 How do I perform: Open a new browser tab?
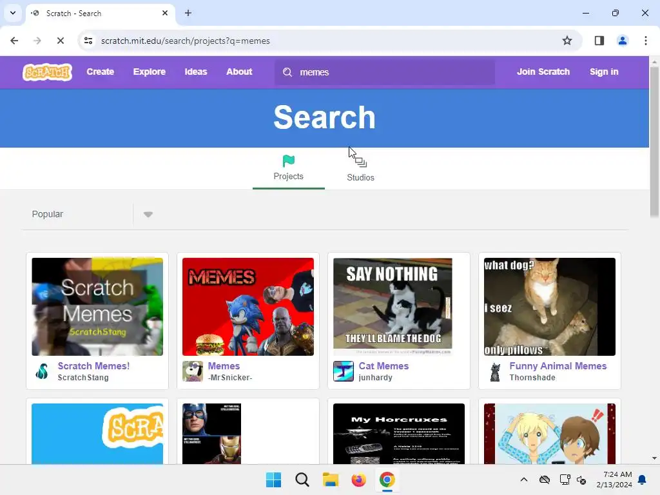click(x=188, y=13)
